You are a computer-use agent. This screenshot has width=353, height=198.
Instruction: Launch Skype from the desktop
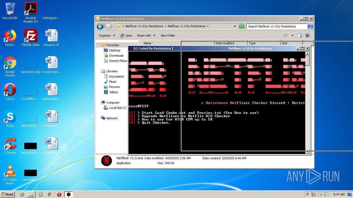pyautogui.click(x=10, y=119)
